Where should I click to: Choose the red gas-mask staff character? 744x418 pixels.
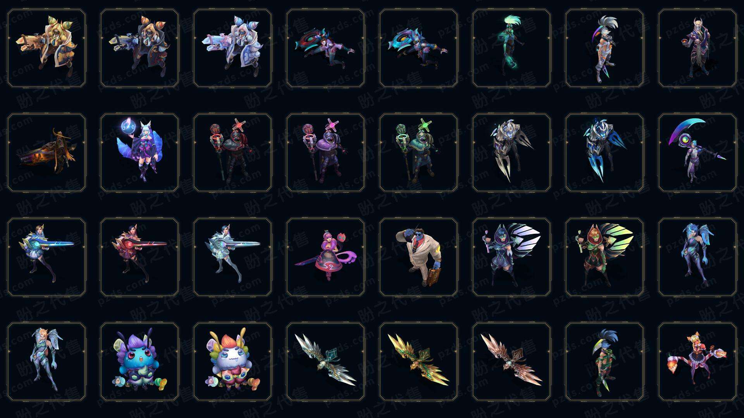[232, 152]
